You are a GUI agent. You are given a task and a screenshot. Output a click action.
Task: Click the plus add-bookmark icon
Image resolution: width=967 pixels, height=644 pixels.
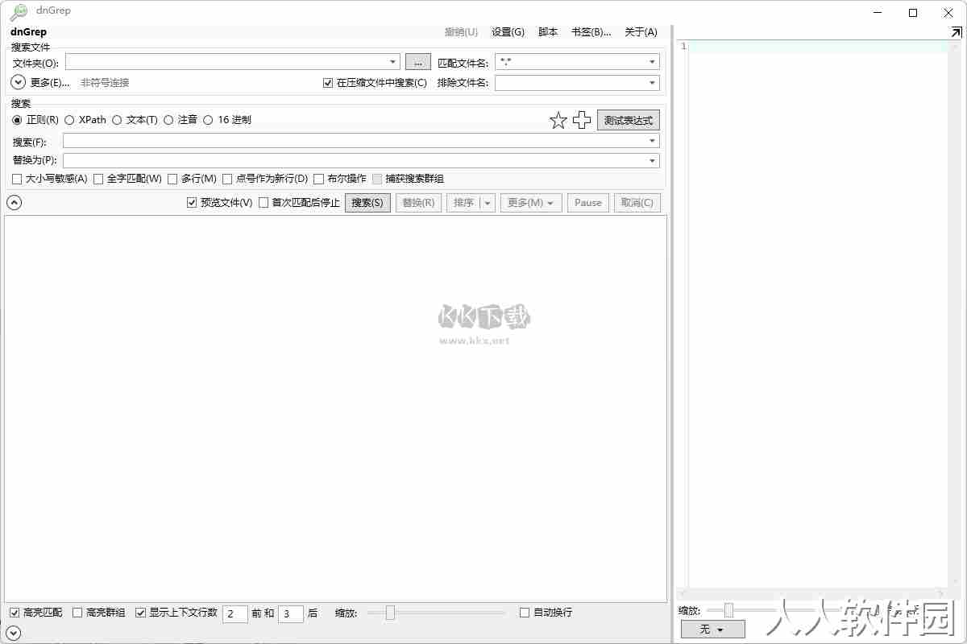tap(582, 121)
